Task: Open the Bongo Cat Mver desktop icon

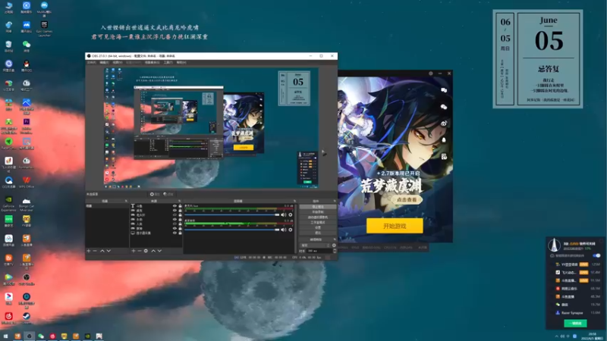Action: tap(27, 203)
